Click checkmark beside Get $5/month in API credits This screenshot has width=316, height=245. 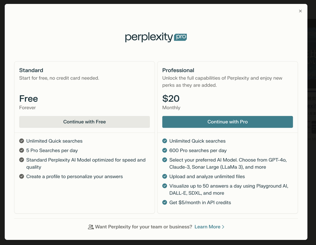tap(165, 203)
